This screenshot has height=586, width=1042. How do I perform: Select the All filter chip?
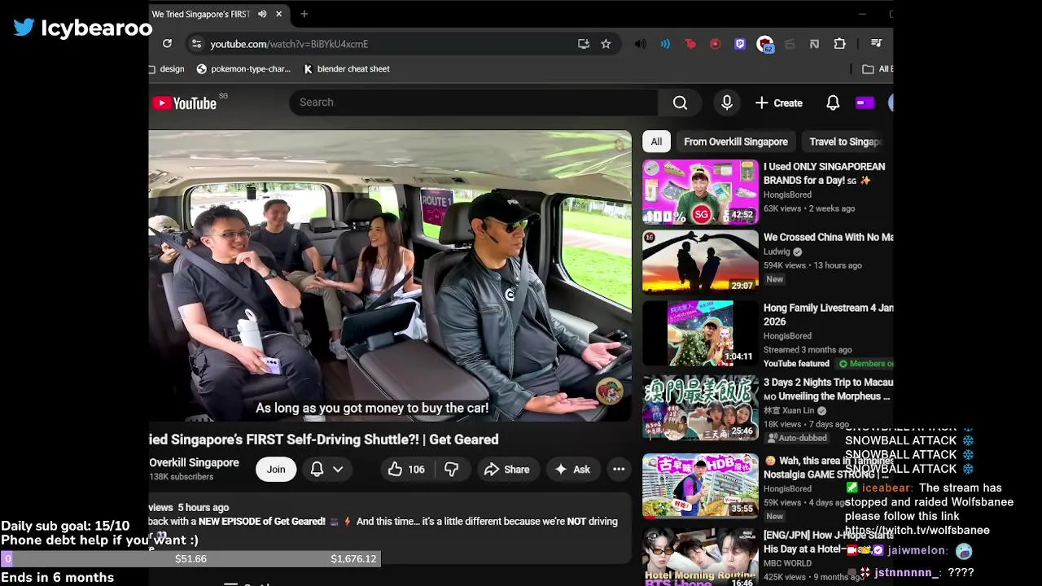656,142
